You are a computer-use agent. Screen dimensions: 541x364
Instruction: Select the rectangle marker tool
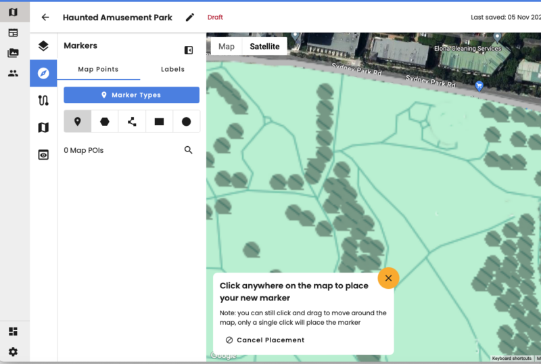[x=159, y=122]
